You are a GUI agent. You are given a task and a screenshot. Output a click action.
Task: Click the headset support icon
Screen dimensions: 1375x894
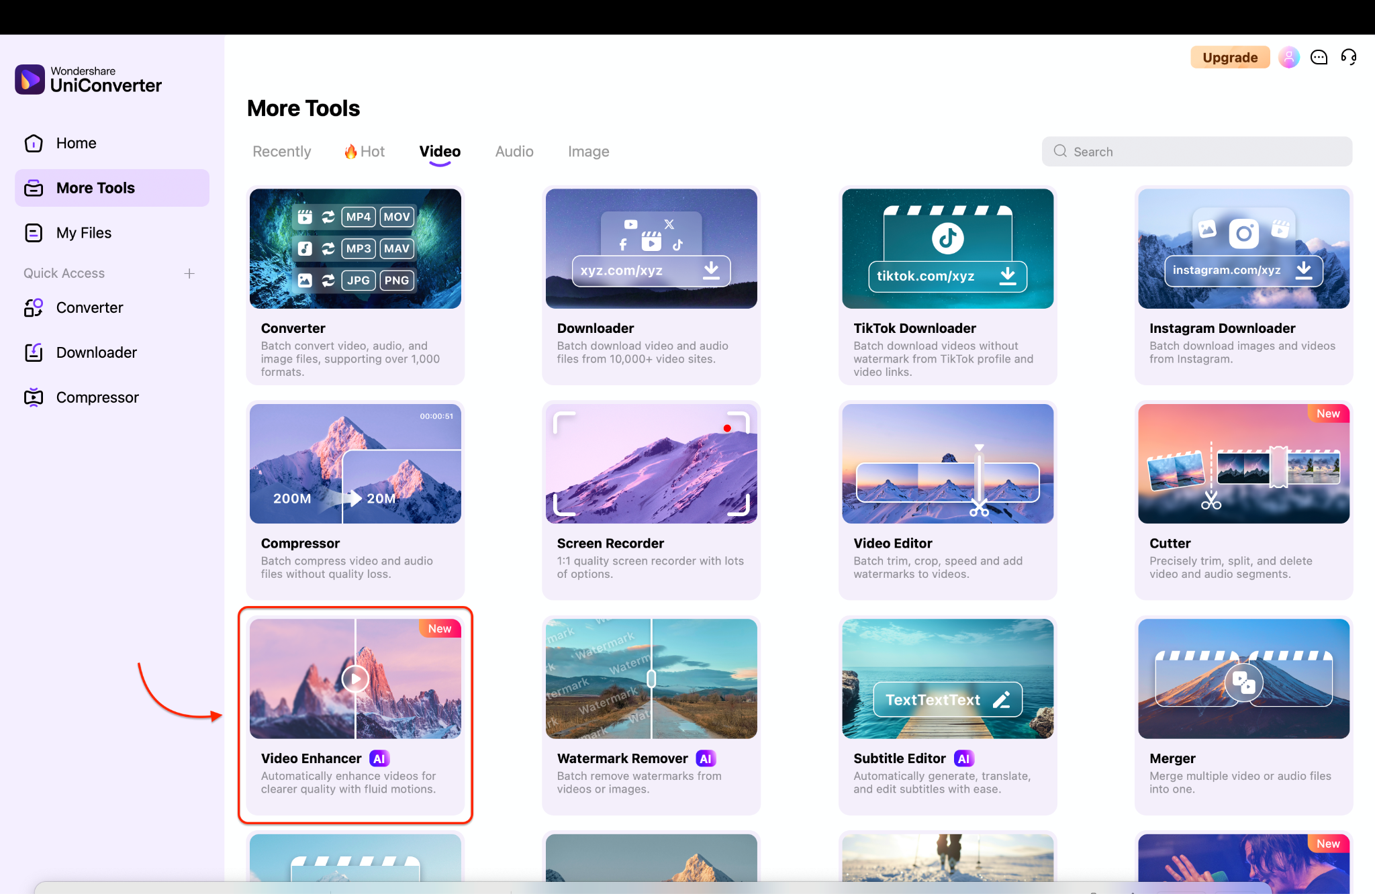[x=1348, y=58]
